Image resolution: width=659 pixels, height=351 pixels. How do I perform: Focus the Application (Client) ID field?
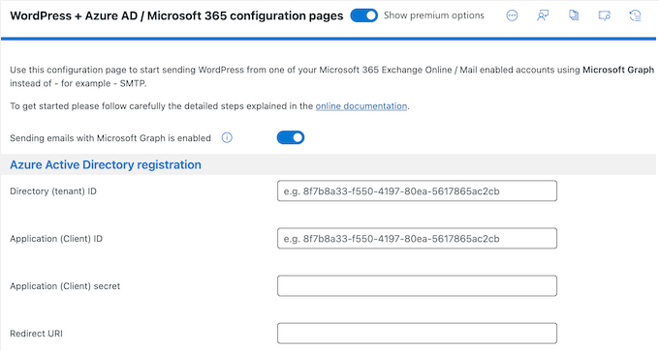click(417, 238)
